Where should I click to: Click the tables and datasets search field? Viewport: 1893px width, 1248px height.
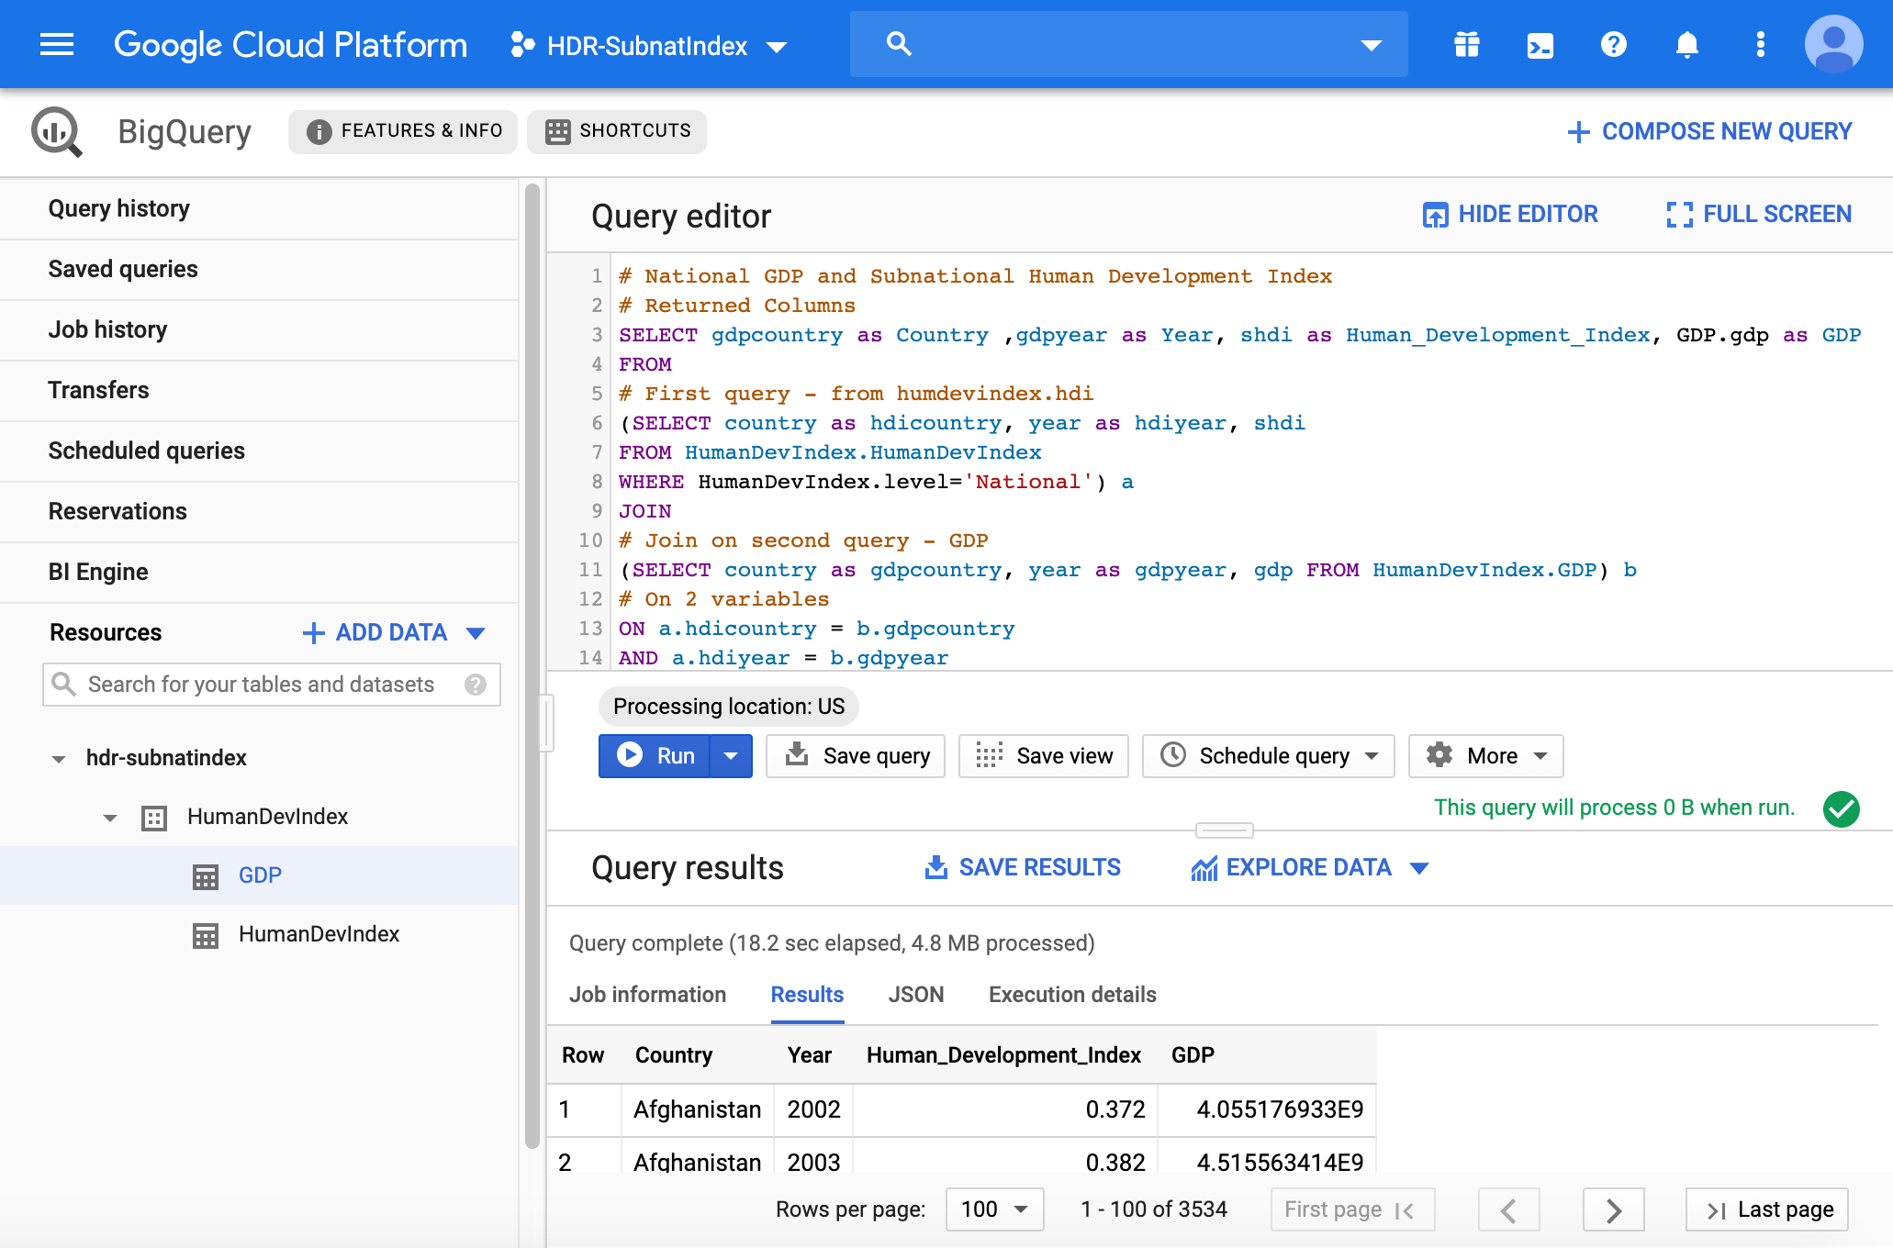pyautogui.click(x=261, y=685)
